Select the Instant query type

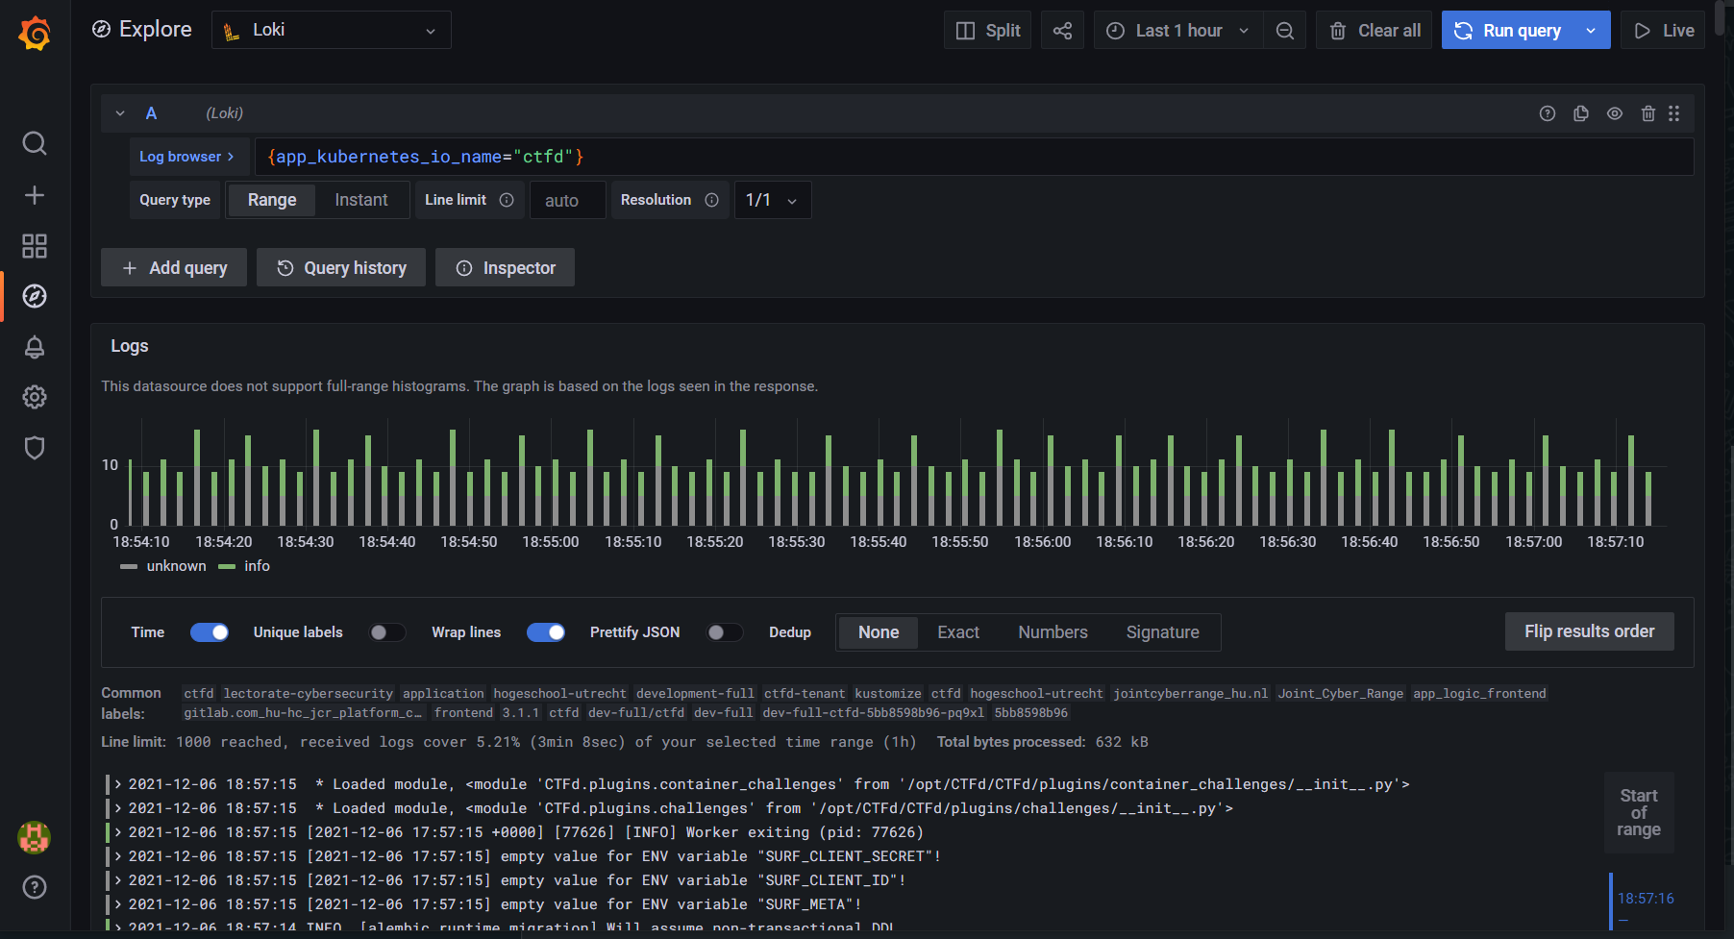point(360,200)
